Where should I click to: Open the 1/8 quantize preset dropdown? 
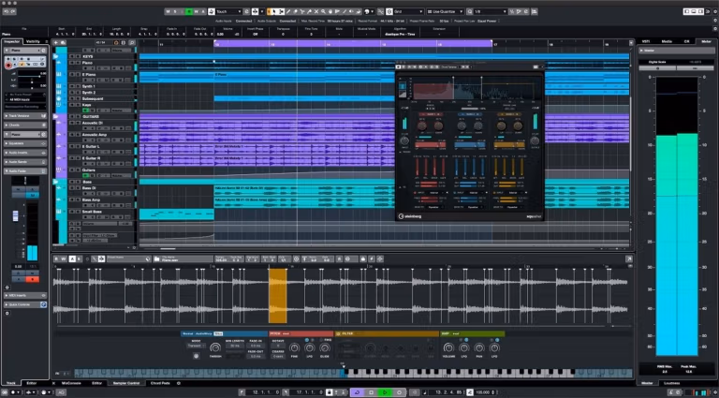[491, 11]
